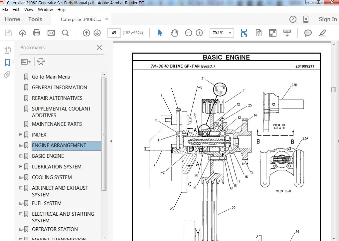
Task: Open GENERAL INFORMATION bookmark
Action: point(60,88)
